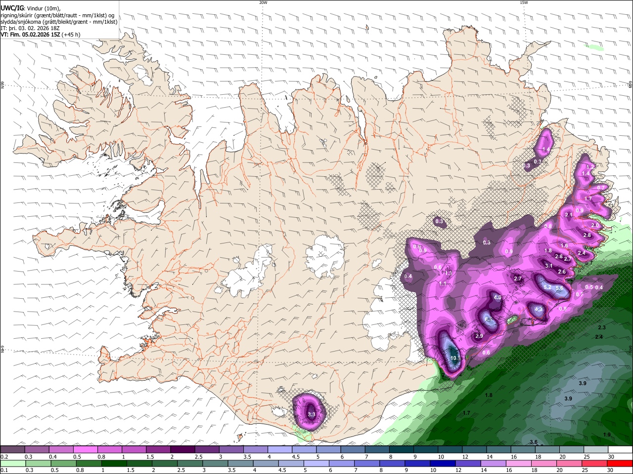Screen dimensions: 633x474
Task: Click the slydda/snjókoma legend description line
Action: pos(59,22)
